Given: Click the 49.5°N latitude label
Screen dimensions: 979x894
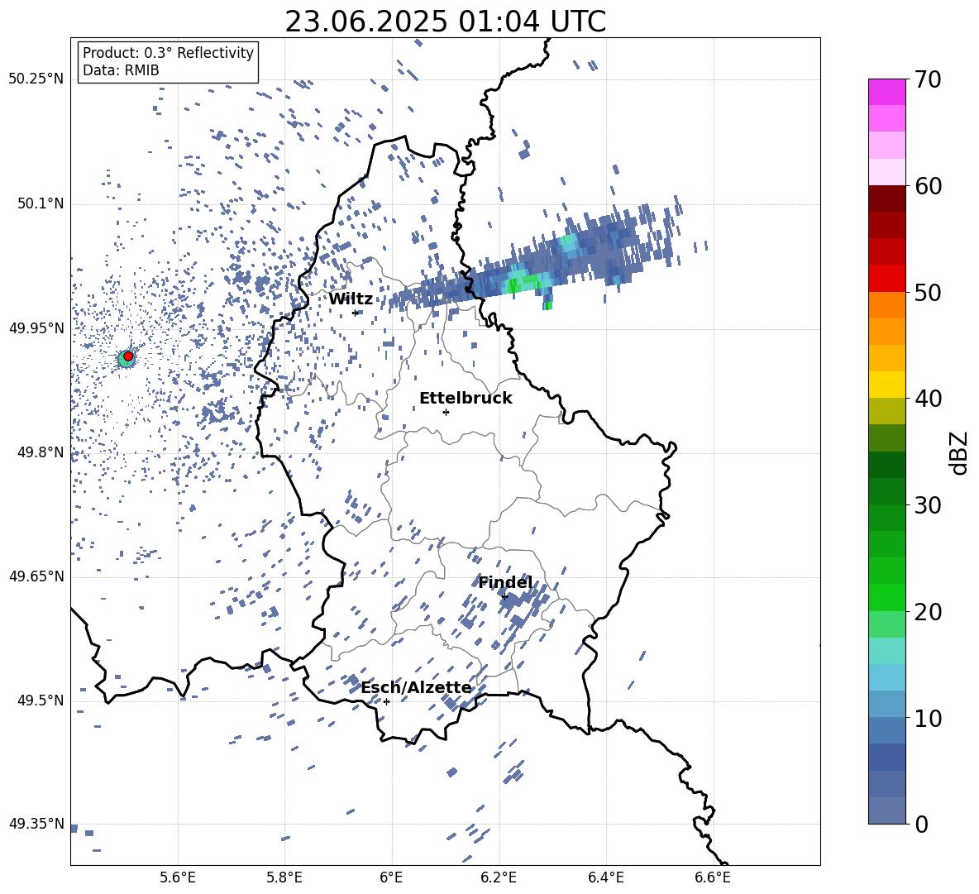Looking at the screenshot, I should click(40, 700).
